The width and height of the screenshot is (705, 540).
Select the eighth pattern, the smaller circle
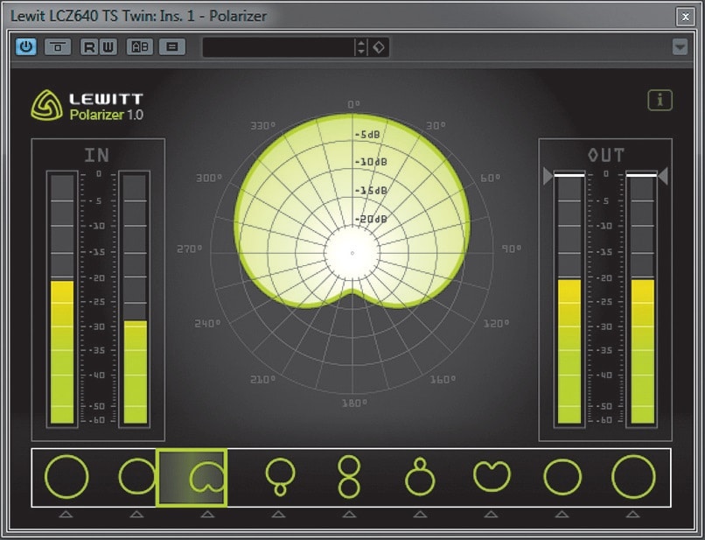tap(562, 477)
